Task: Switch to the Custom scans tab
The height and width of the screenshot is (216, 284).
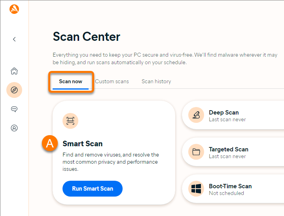Action: click(x=112, y=82)
